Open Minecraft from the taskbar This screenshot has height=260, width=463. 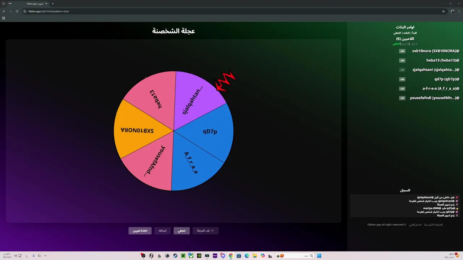coord(183,256)
